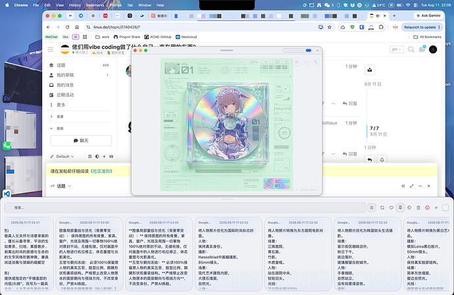454x295 pixels.
Task: Click the keyboard shortcuts icon in sidebar footer
Action: [x=111, y=157]
